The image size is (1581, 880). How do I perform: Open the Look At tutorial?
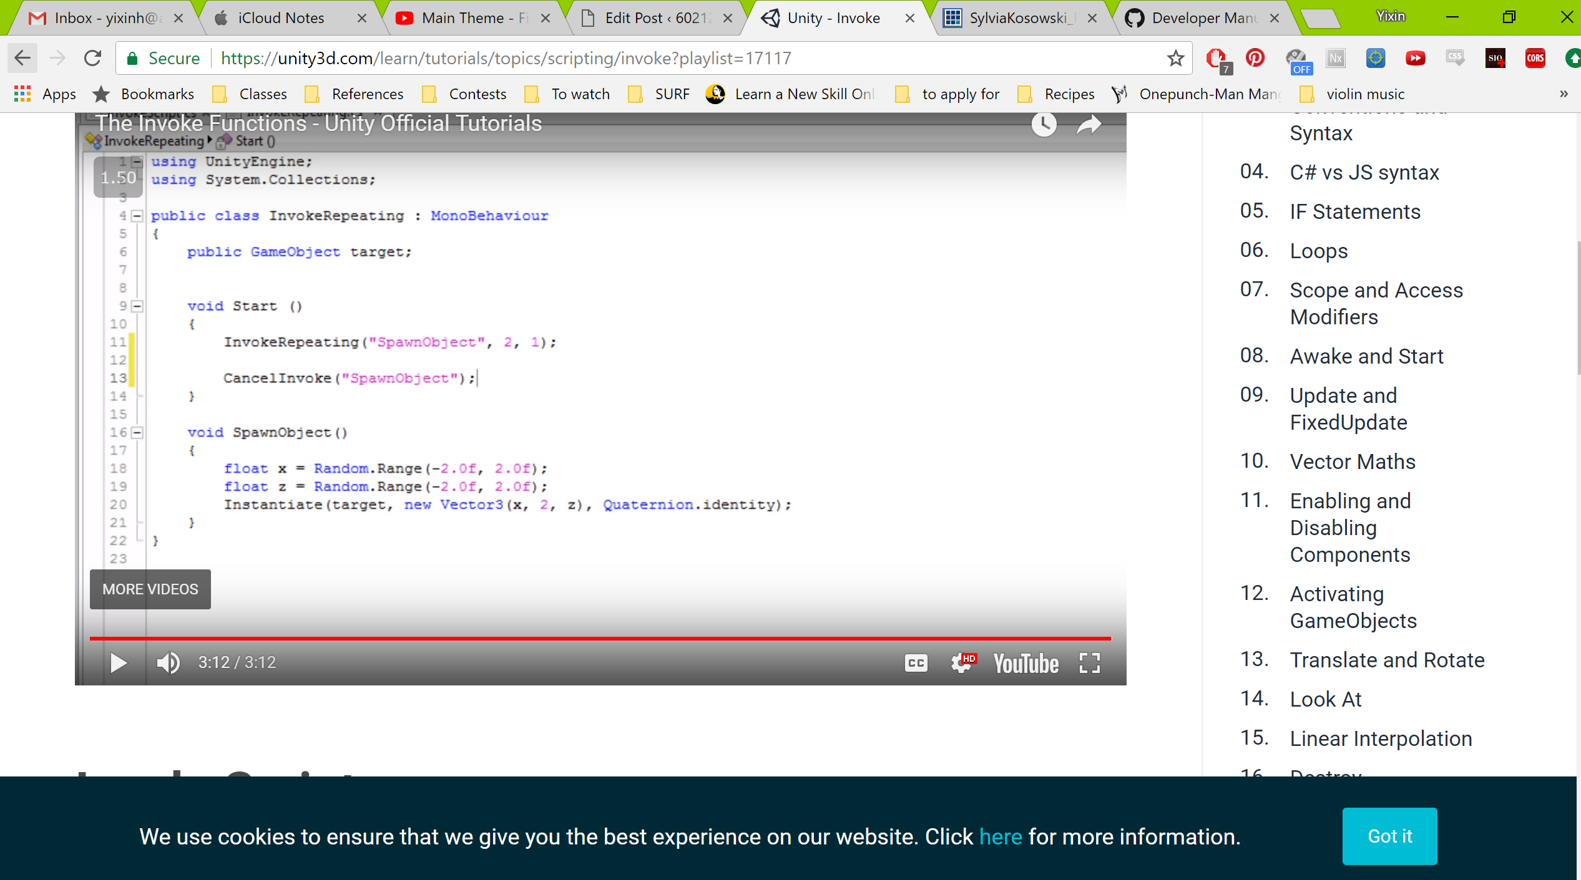(1326, 699)
